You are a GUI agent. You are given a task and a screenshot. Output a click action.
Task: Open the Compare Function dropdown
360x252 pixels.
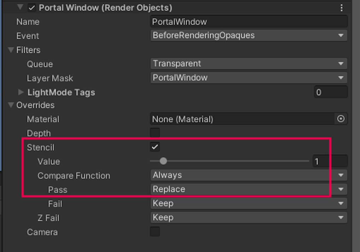click(x=248, y=175)
